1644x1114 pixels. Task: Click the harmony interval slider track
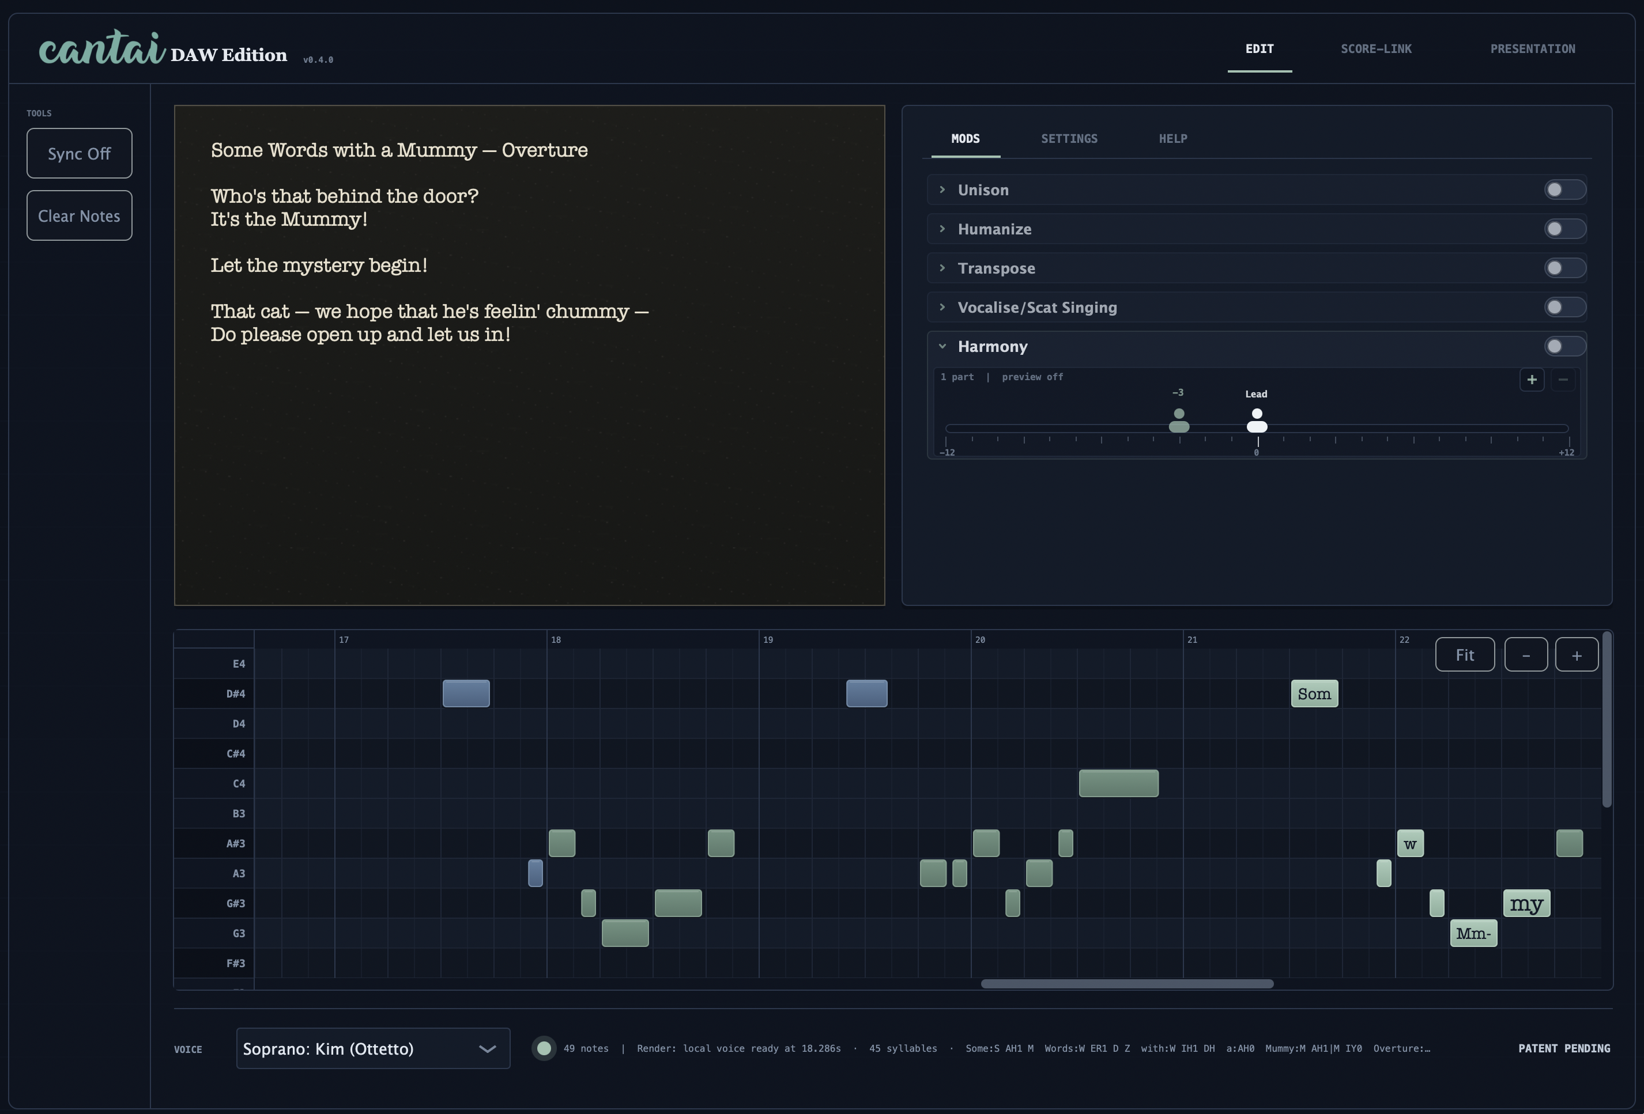pyautogui.click(x=1257, y=429)
